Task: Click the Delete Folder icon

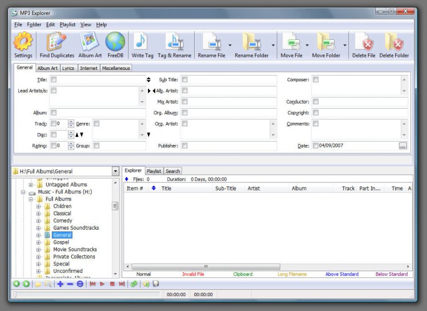Action: pos(394,42)
